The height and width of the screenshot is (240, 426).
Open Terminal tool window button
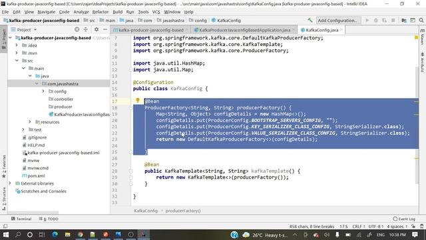(x=21, y=219)
